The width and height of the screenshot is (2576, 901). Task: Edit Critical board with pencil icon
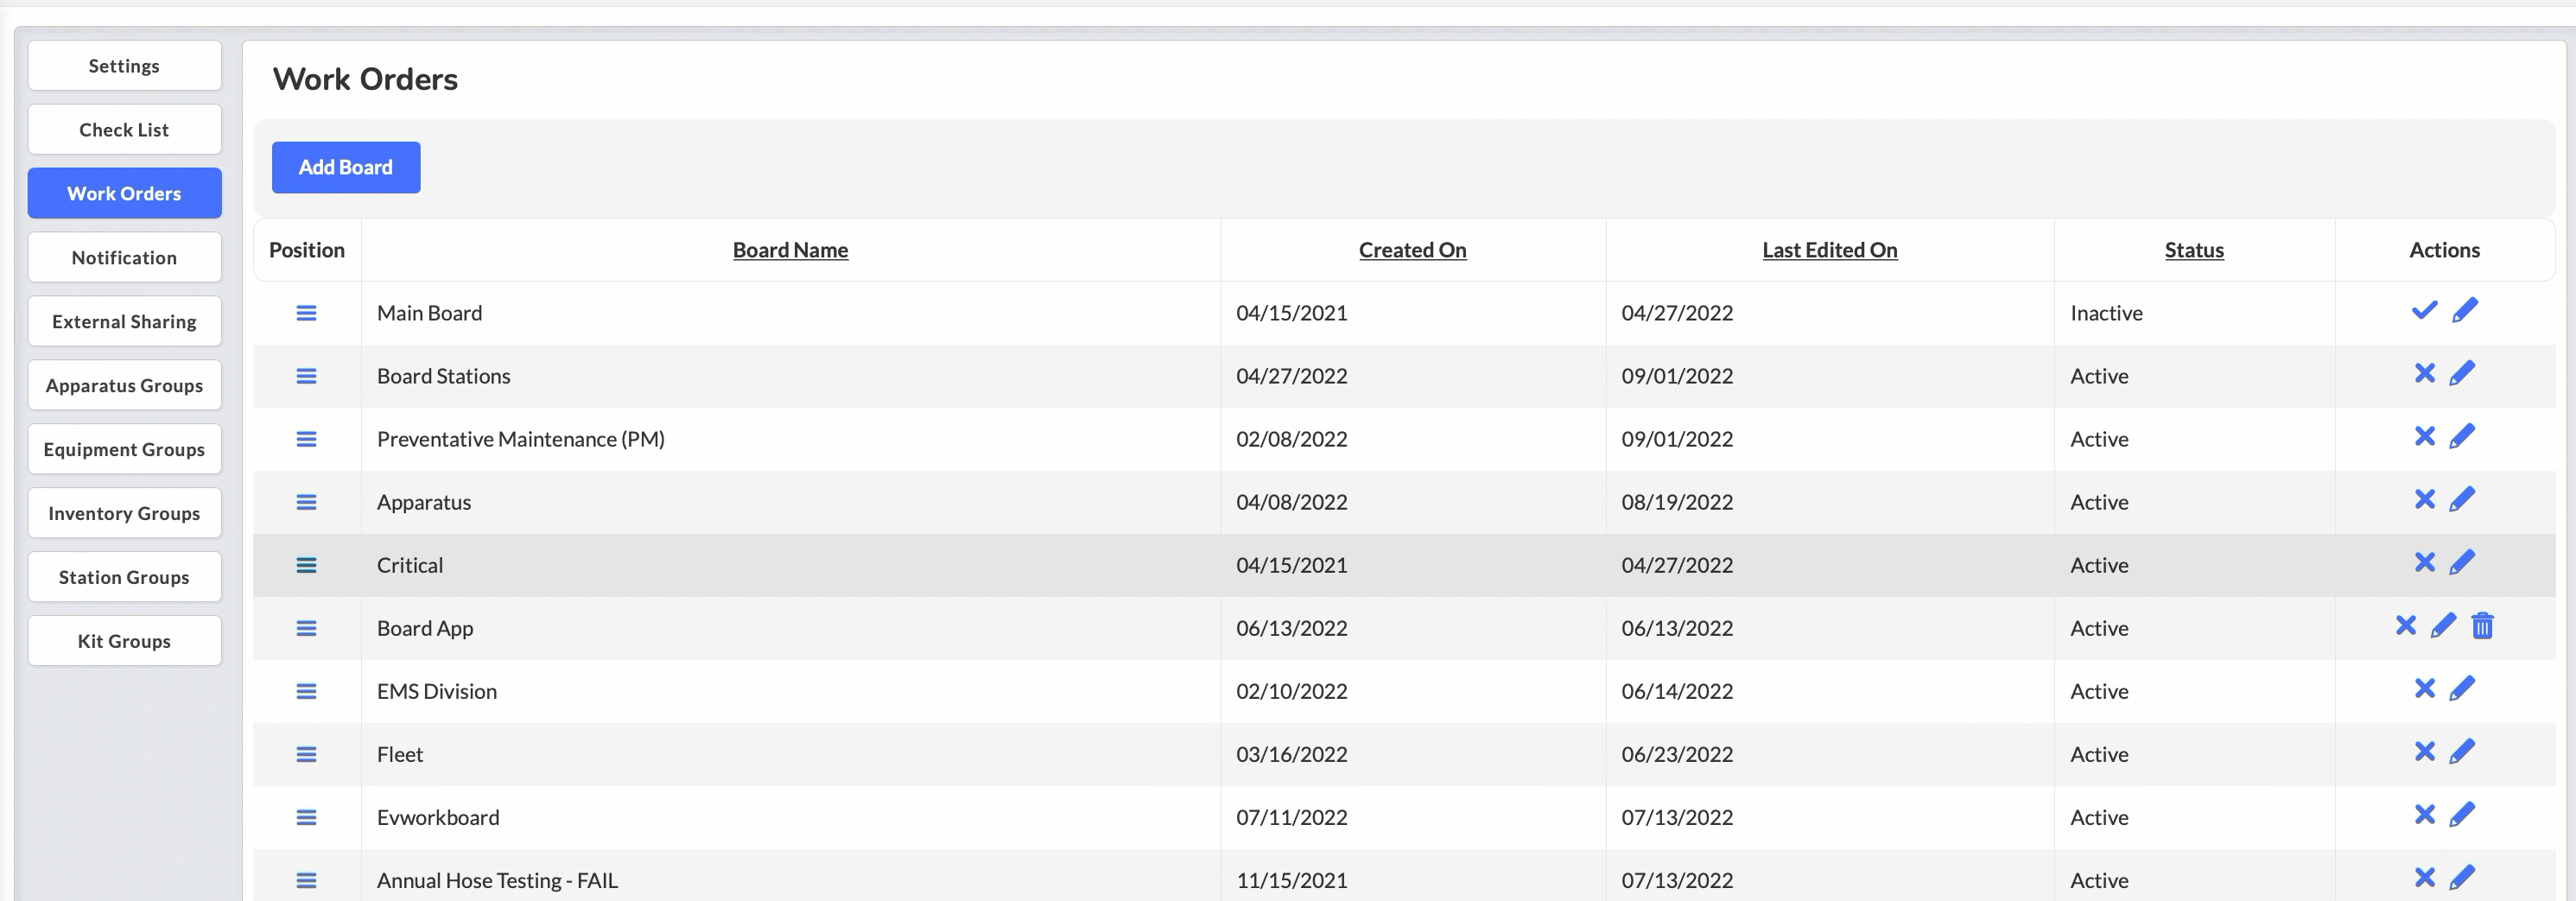pyautogui.click(x=2462, y=562)
